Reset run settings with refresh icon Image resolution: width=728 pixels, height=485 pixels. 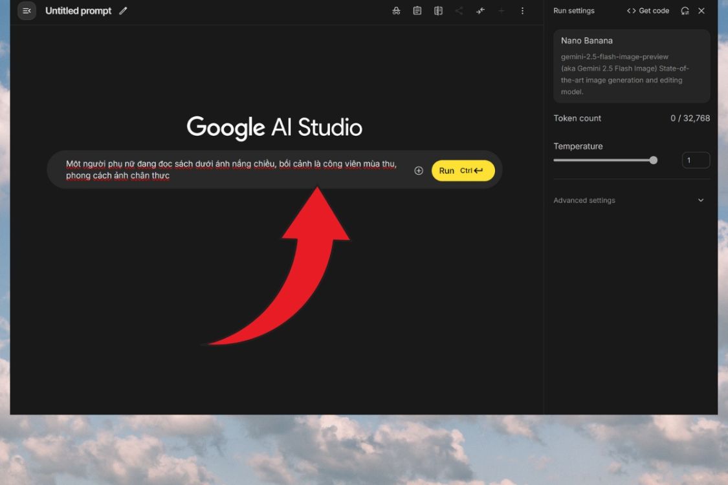tap(685, 11)
